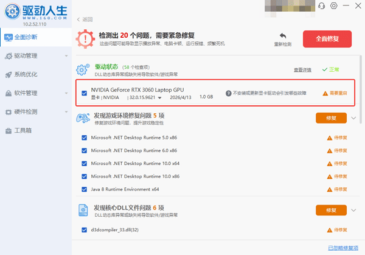Image resolution: width=365 pixels, height=255 pixels.
Task: Open driver version 32.0.15.9621 dropdown arrow
Action: point(159,98)
